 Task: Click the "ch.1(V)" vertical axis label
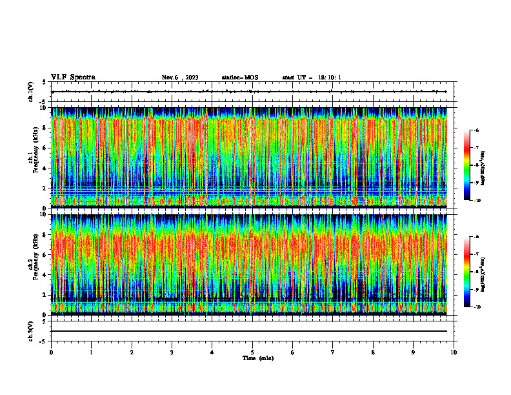coord(31,92)
